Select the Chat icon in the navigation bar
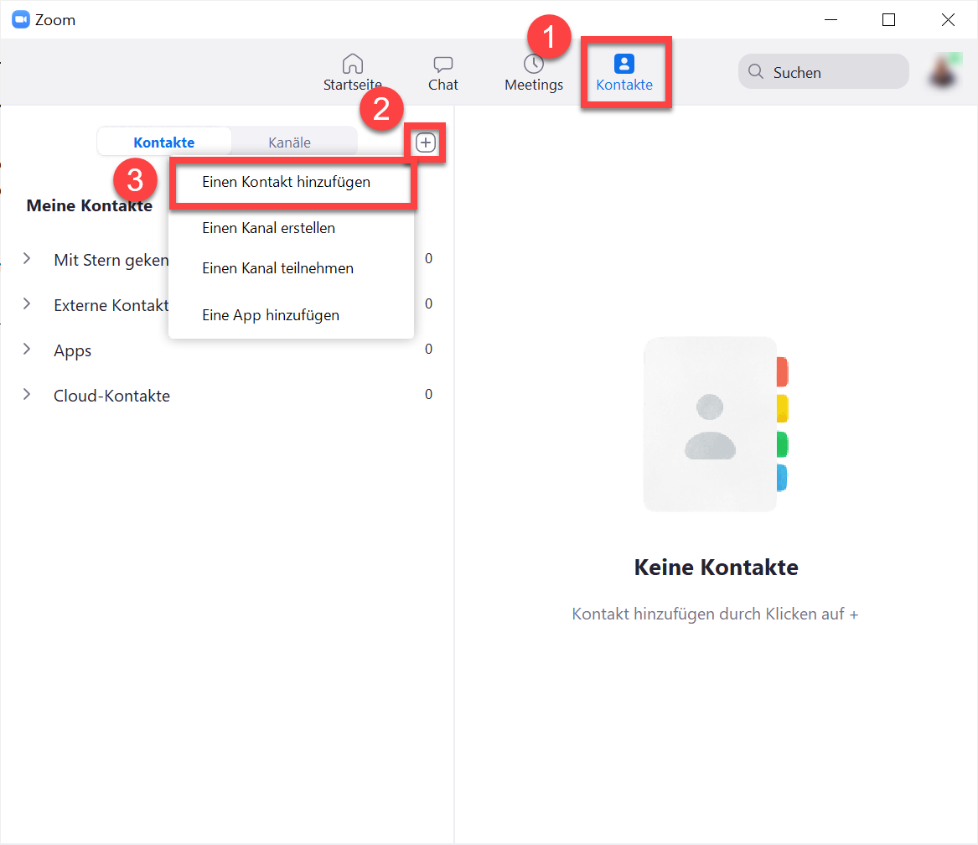Viewport: 978px width, 845px height. [442, 71]
